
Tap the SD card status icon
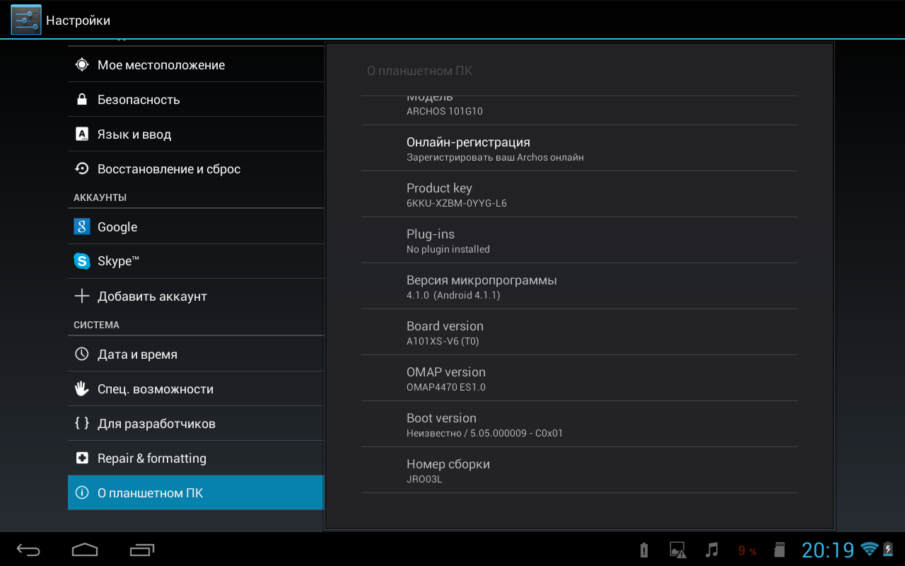780,550
